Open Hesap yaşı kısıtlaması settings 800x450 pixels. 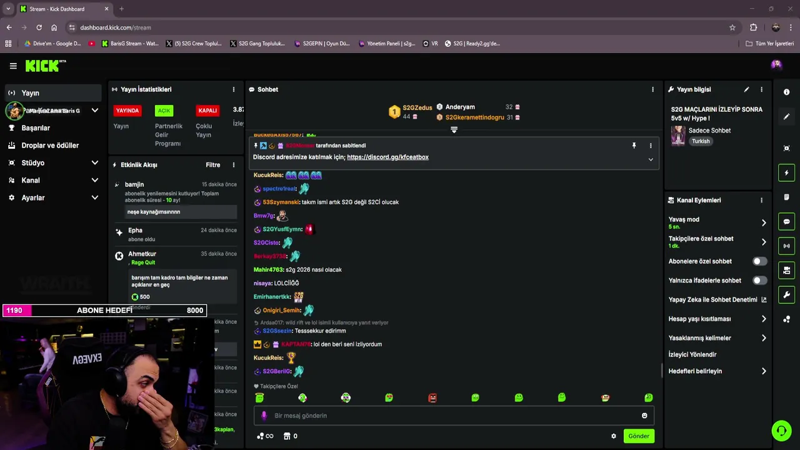(717, 319)
